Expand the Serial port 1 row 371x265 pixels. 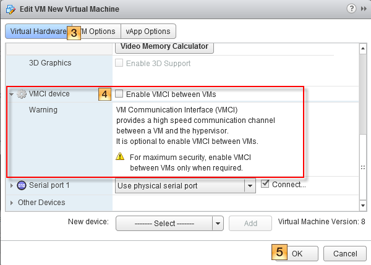pyautogui.click(x=11, y=185)
